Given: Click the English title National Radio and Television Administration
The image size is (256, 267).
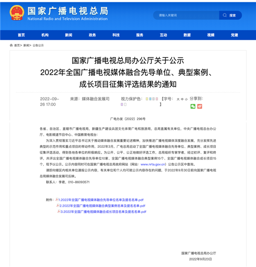Looking at the screenshot, I should [x=67, y=19].
